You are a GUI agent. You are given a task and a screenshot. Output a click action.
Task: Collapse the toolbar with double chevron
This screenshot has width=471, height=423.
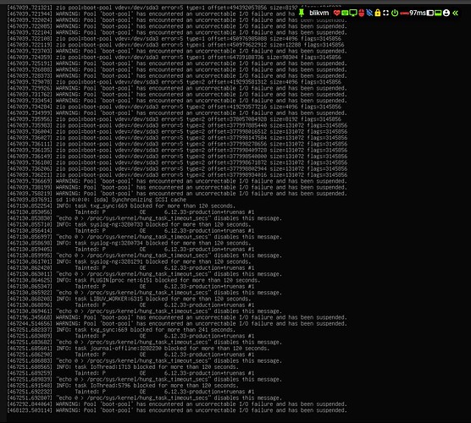(456, 13)
